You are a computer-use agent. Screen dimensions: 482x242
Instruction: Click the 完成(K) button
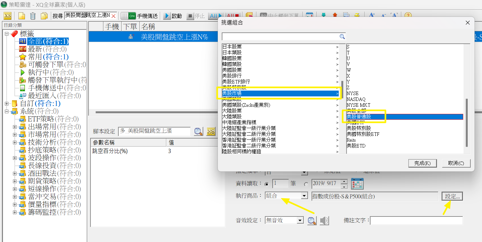coord(422,163)
